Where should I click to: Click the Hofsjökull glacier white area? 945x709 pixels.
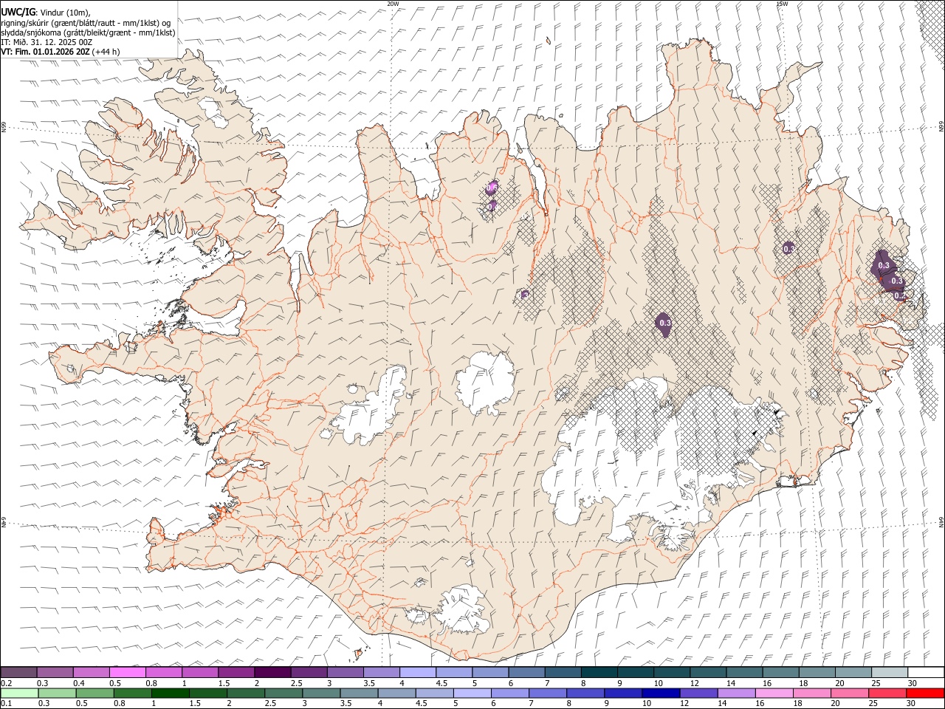(485, 383)
